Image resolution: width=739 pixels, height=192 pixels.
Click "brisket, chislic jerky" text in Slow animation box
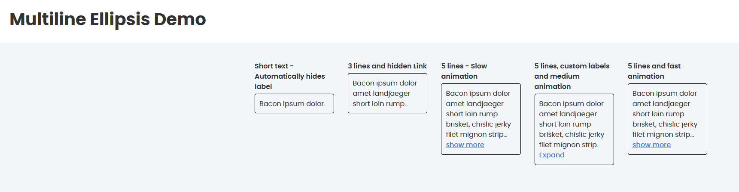[x=478, y=124]
